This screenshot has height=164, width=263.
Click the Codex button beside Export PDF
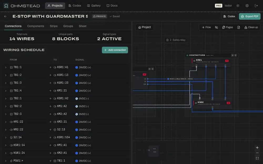tap(229, 16)
